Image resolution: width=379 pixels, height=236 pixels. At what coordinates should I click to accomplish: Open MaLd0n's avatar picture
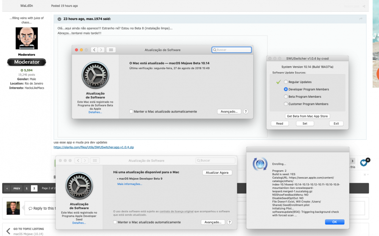coord(27,38)
